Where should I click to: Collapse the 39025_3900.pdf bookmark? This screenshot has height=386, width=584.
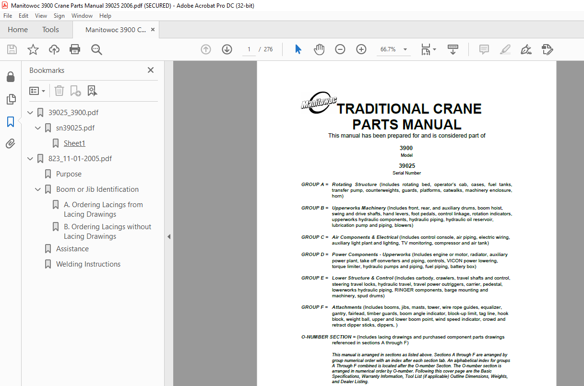(x=30, y=113)
